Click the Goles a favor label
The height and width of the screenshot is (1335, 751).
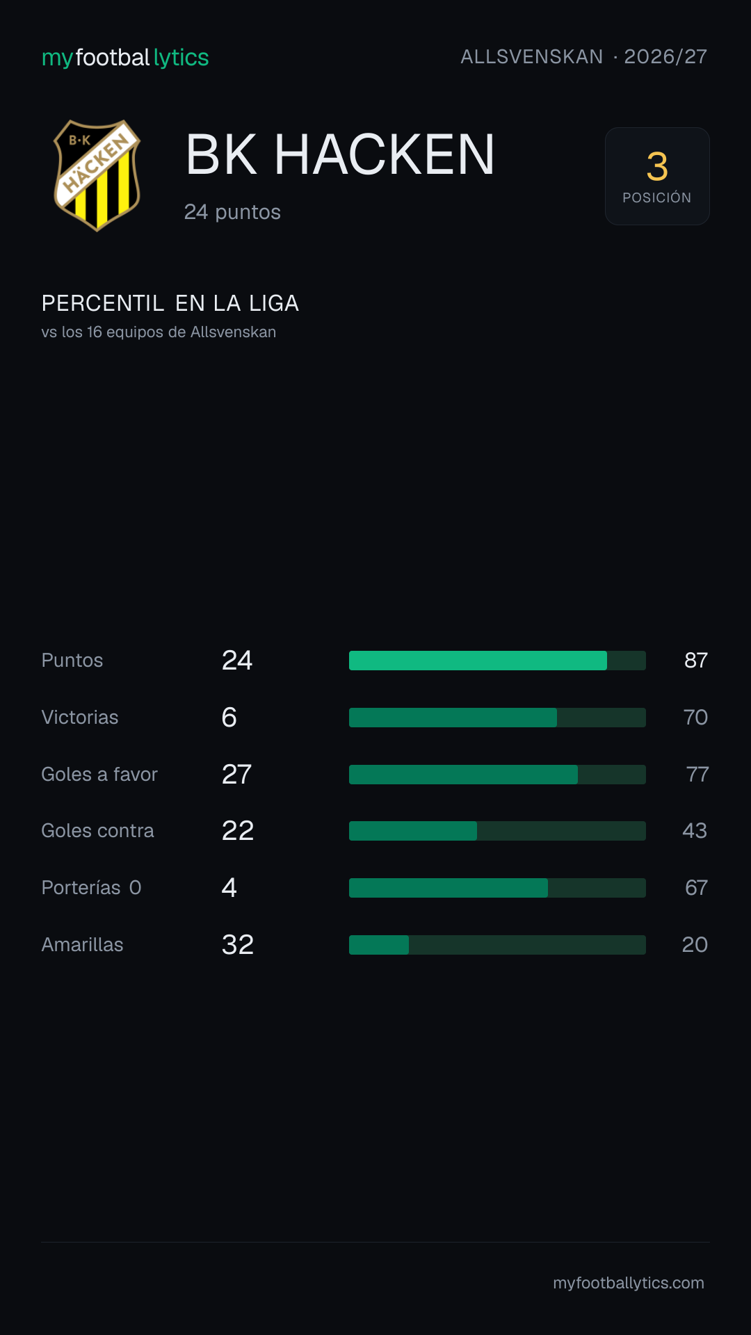(99, 775)
